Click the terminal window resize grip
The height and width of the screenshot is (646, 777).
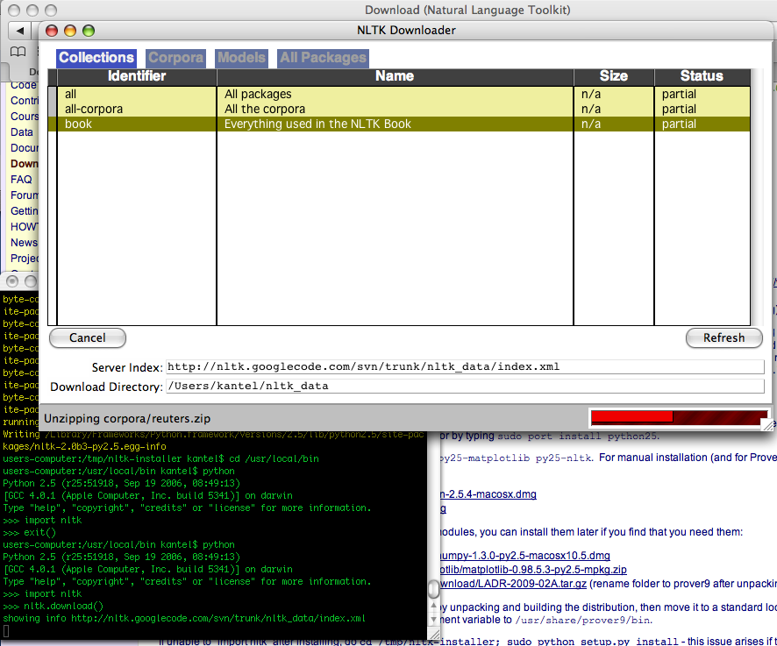pyautogui.click(x=433, y=634)
